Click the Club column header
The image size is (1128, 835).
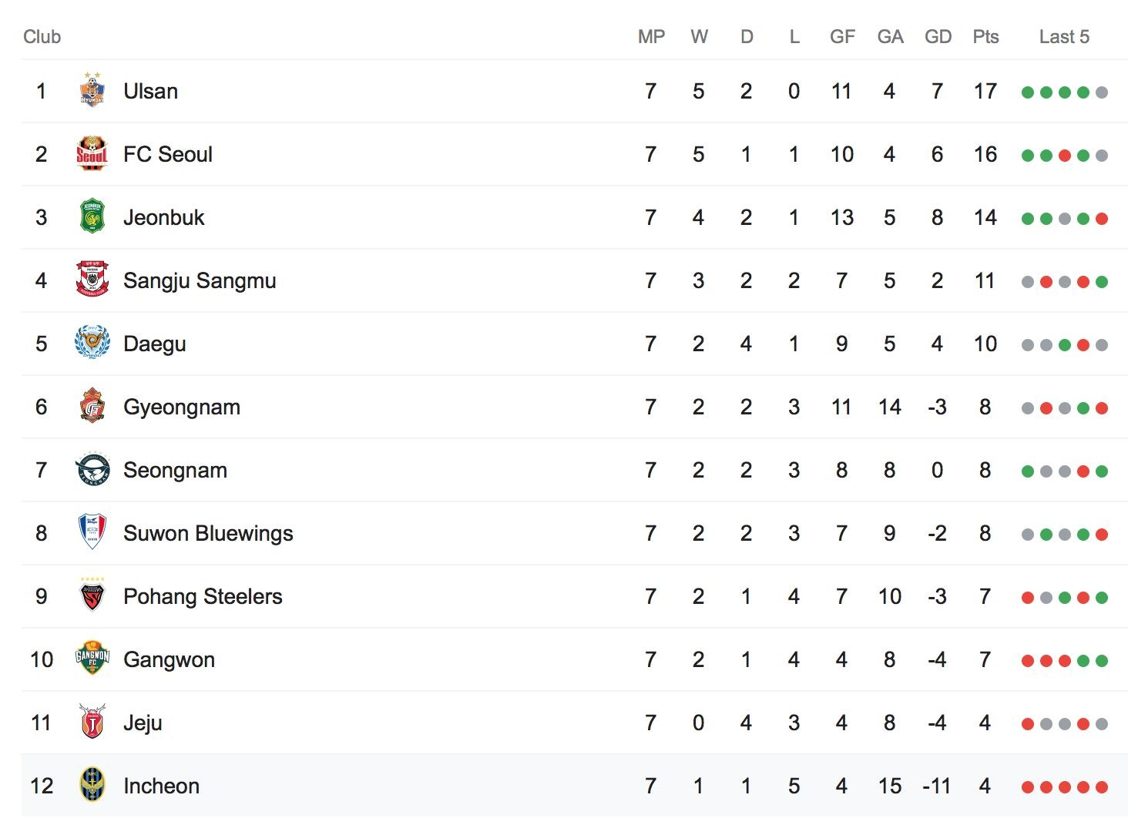(x=42, y=37)
